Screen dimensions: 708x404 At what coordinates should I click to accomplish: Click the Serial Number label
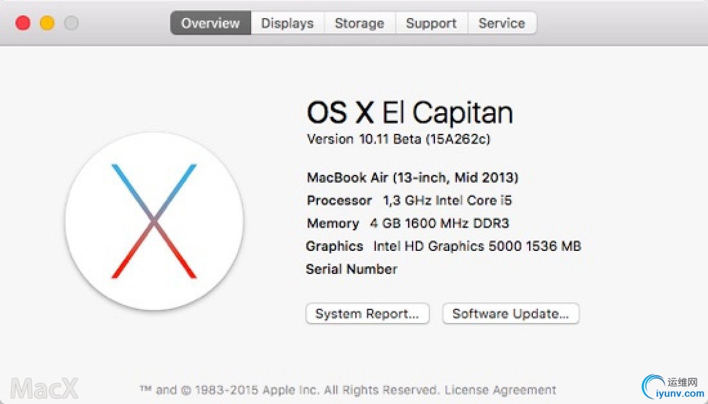pyautogui.click(x=351, y=269)
